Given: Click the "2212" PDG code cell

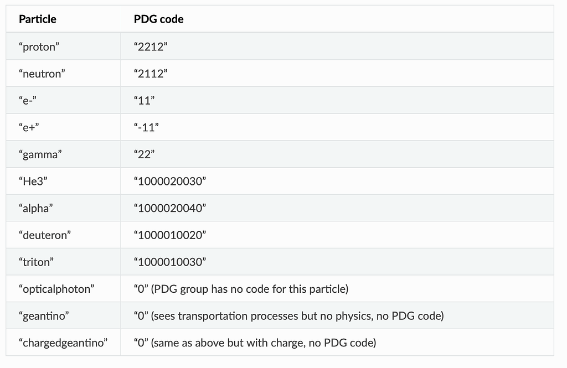Looking at the screenshot, I should (151, 47).
